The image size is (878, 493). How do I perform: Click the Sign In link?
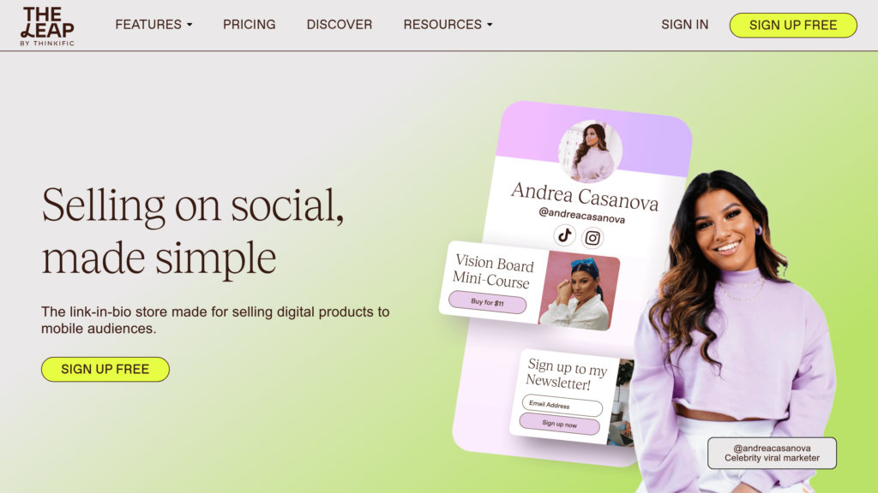click(684, 25)
